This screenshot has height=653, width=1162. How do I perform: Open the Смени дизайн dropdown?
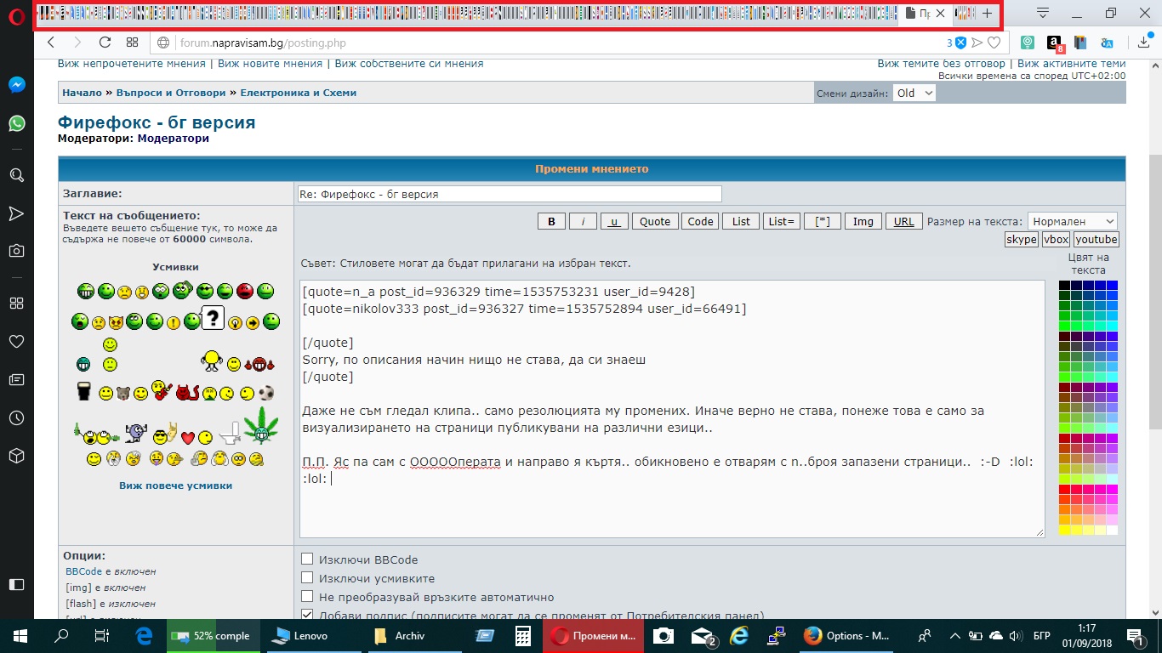click(x=914, y=93)
